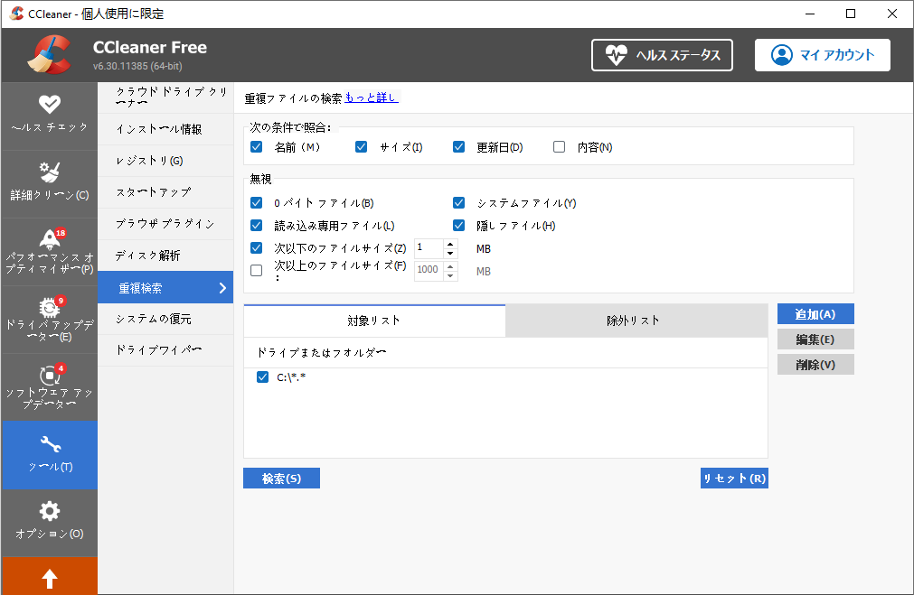The image size is (914, 595).
Task: Click the heart icon on ヘルス ステータス
Action: pyautogui.click(x=617, y=55)
